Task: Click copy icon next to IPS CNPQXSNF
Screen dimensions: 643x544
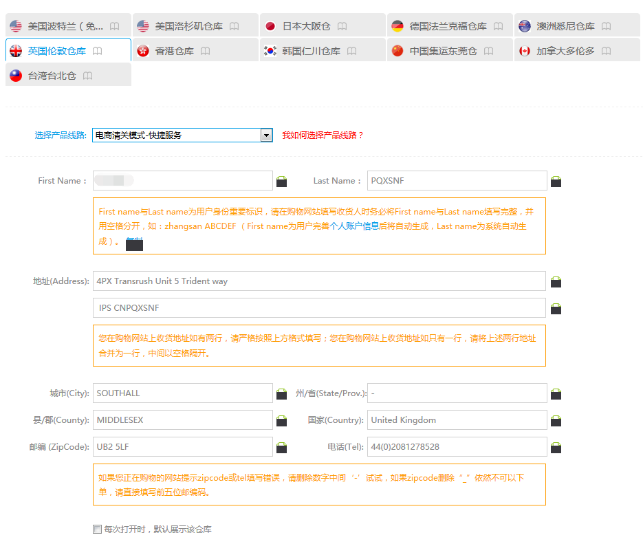Action: (x=556, y=309)
